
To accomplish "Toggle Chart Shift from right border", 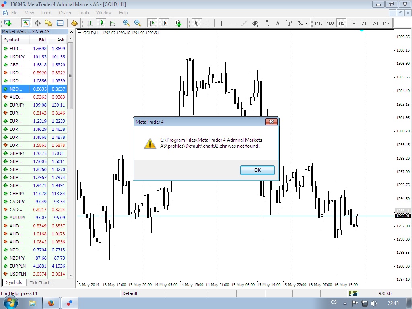I will (164, 23).
